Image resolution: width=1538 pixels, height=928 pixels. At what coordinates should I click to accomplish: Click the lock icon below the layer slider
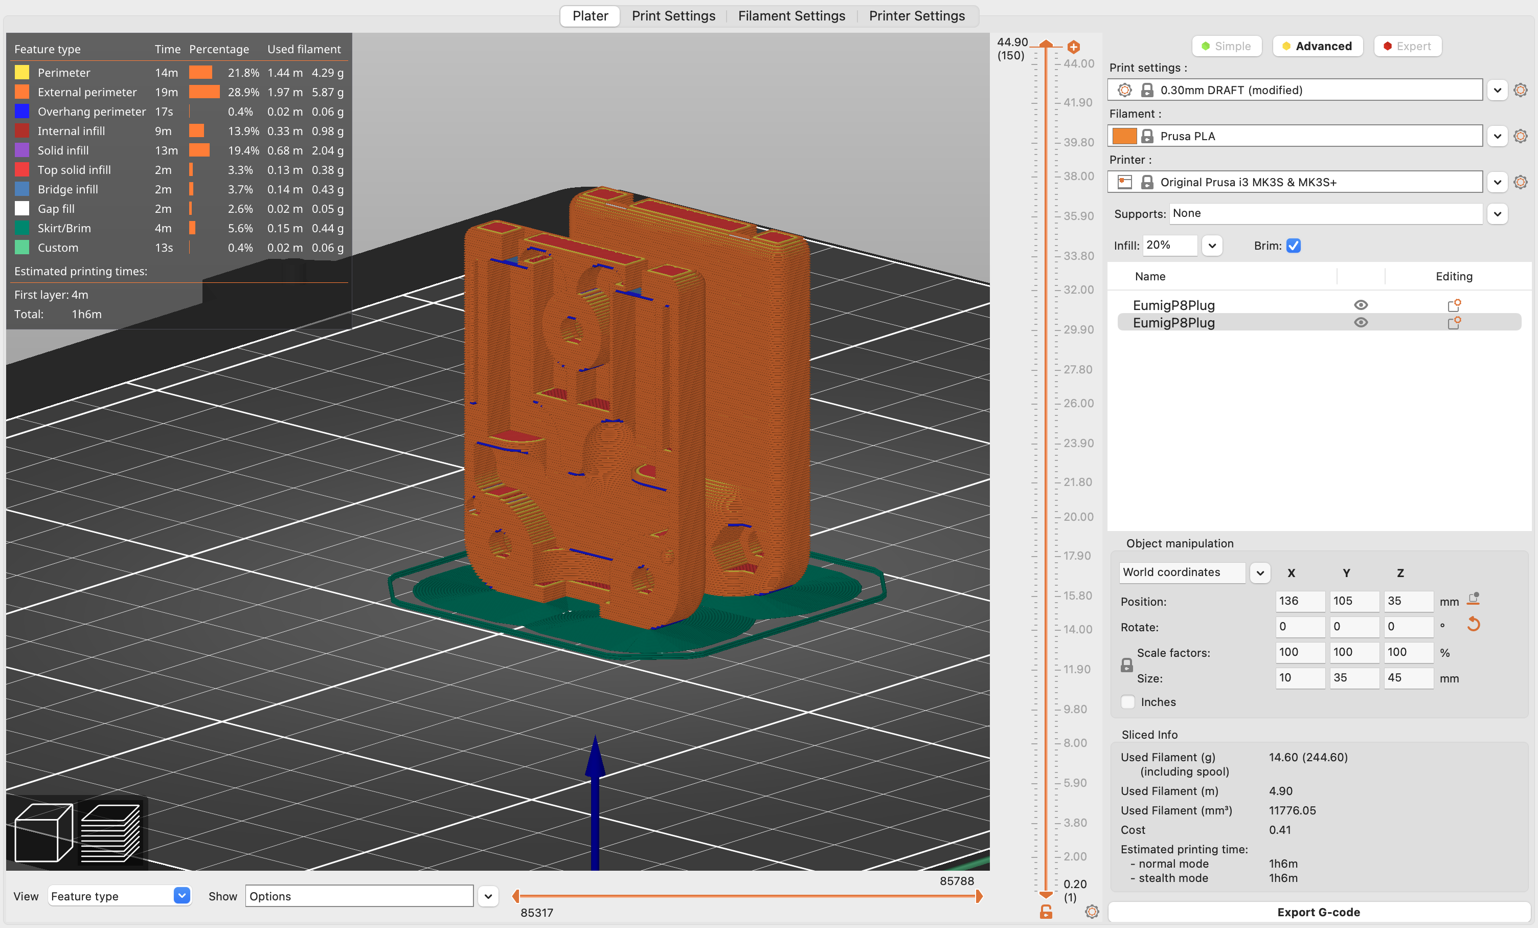pyautogui.click(x=1045, y=912)
